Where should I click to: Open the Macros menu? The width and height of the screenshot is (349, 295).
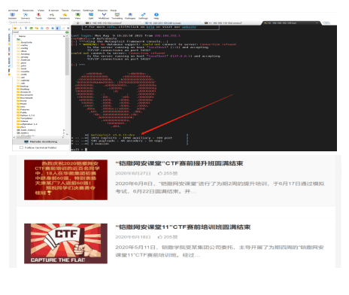102,11
